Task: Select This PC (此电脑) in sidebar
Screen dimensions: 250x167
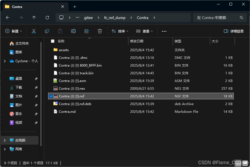Action: click(x=20, y=140)
